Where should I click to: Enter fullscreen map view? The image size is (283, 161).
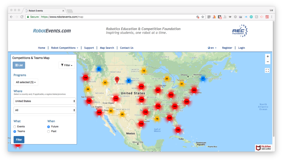coord(267,70)
